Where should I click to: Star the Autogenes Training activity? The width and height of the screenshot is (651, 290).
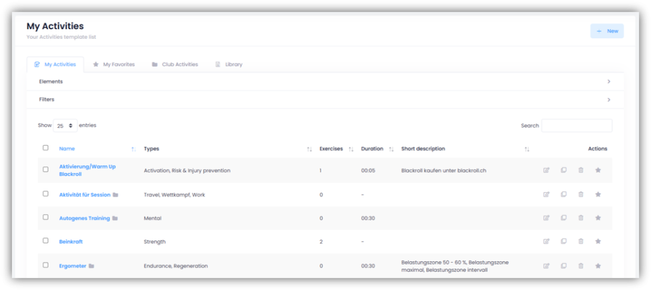(x=598, y=217)
